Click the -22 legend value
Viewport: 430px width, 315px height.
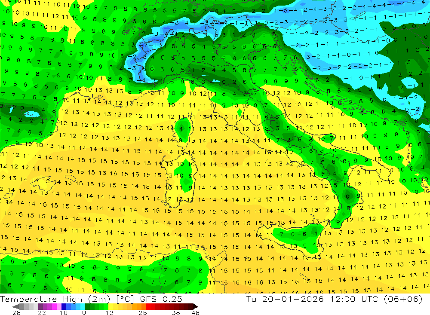tap(39, 313)
